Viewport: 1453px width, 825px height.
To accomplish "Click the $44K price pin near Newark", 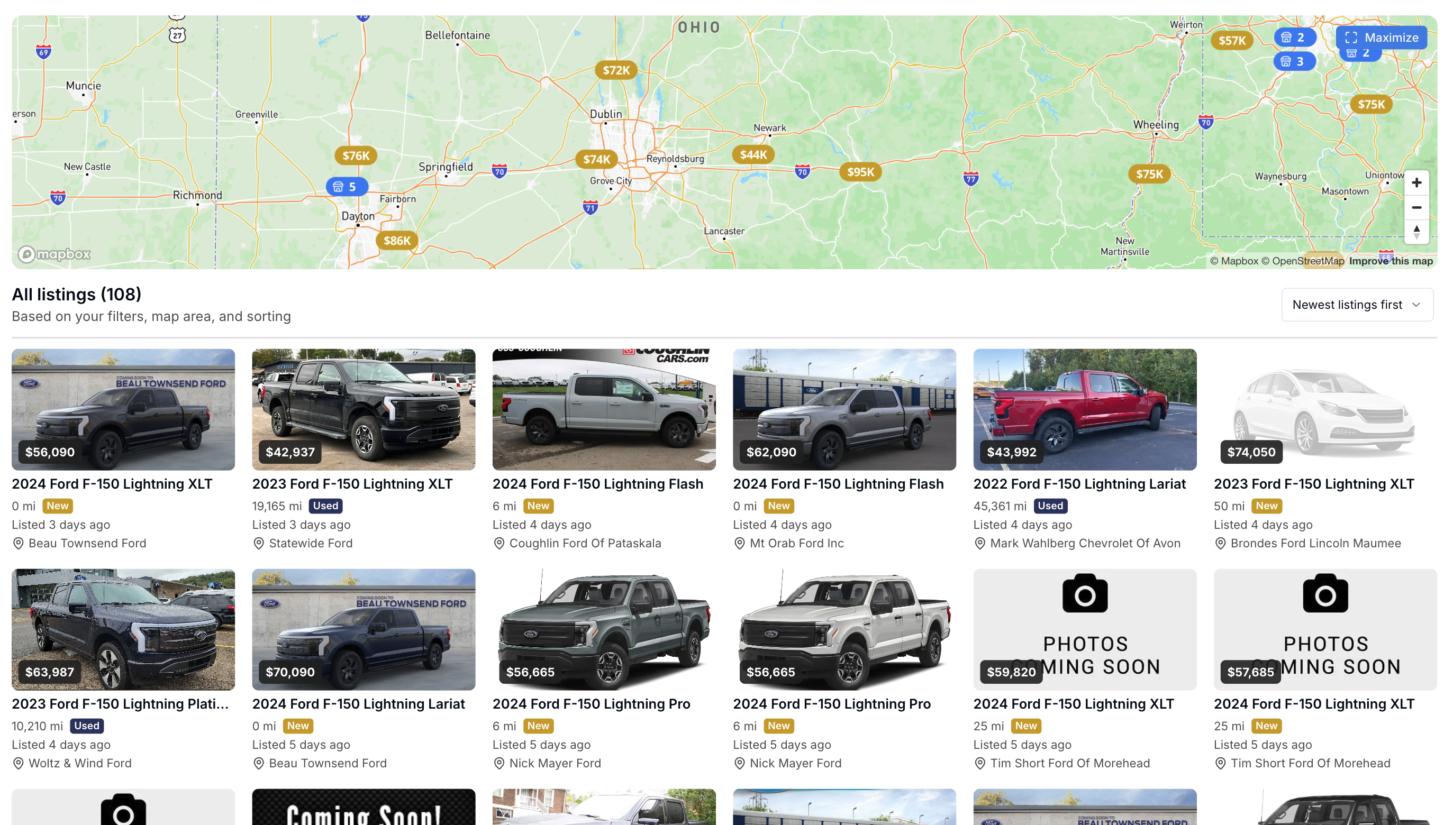I will point(753,154).
